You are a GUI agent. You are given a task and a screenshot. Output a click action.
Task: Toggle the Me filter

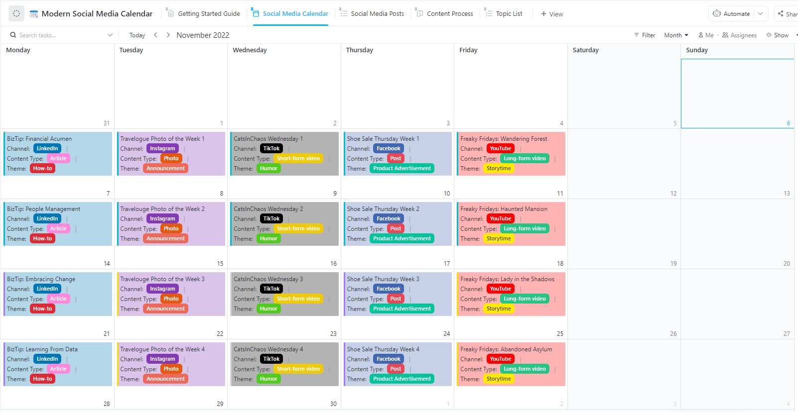coord(706,35)
